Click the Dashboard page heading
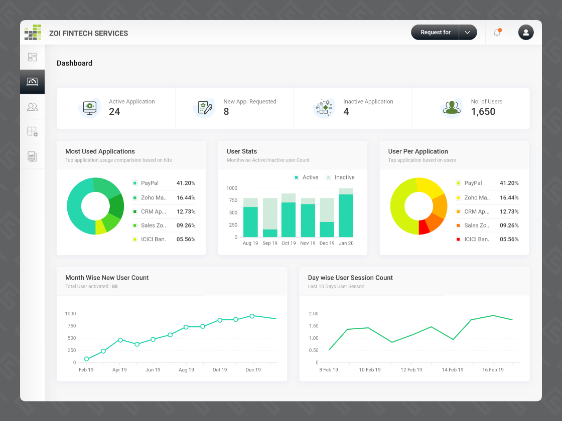 [75, 63]
